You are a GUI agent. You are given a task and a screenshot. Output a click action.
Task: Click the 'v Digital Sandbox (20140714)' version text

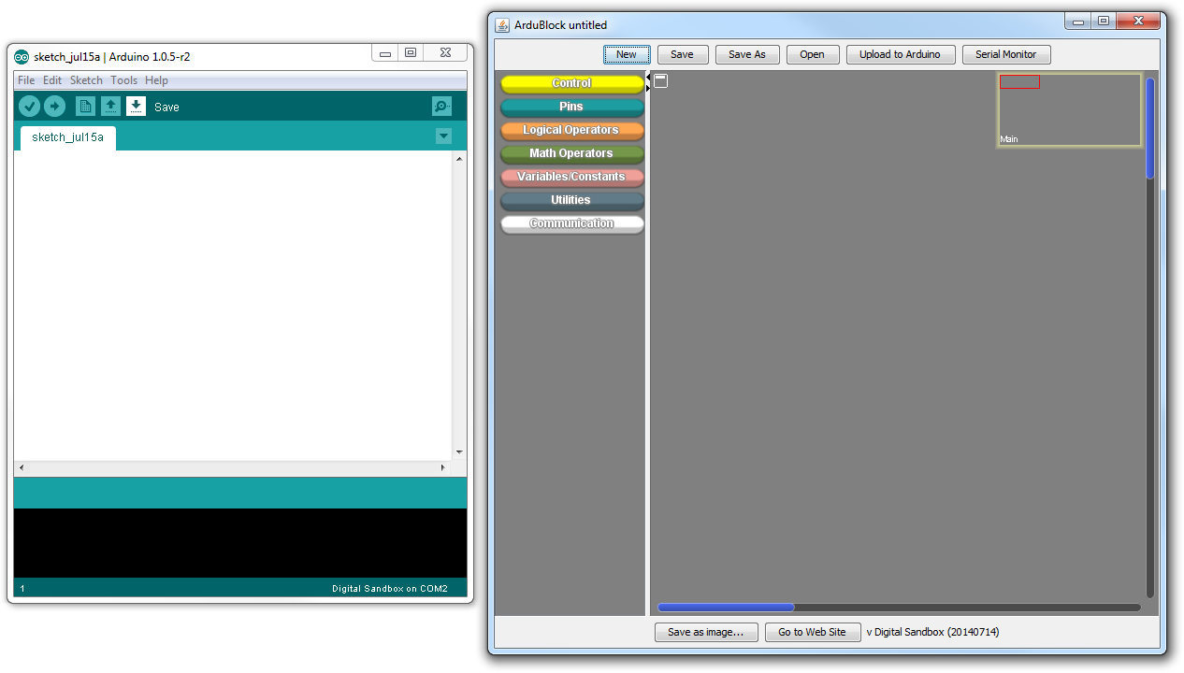[x=933, y=632]
